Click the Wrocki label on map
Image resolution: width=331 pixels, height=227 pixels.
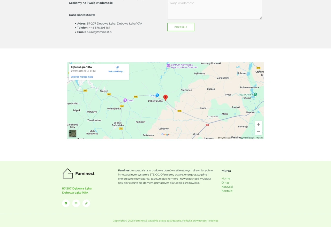coord(196,134)
